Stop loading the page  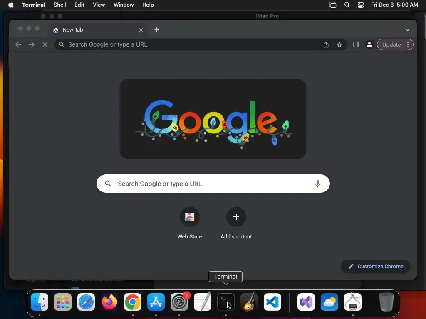[45, 44]
